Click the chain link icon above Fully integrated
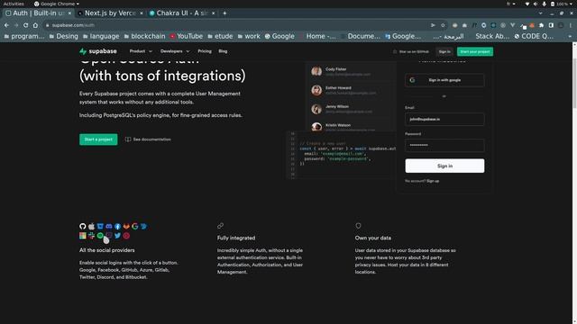 [x=220, y=226]
